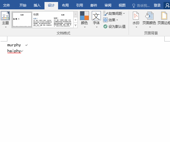
Task: Open the 水印 watermark icon
Action: pos(136,16)
